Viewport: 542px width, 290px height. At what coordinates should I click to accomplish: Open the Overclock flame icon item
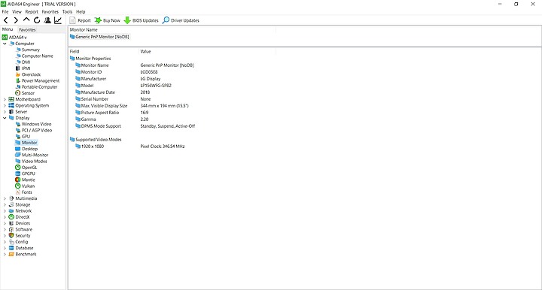pyautogui.click(x=18, y=74)
